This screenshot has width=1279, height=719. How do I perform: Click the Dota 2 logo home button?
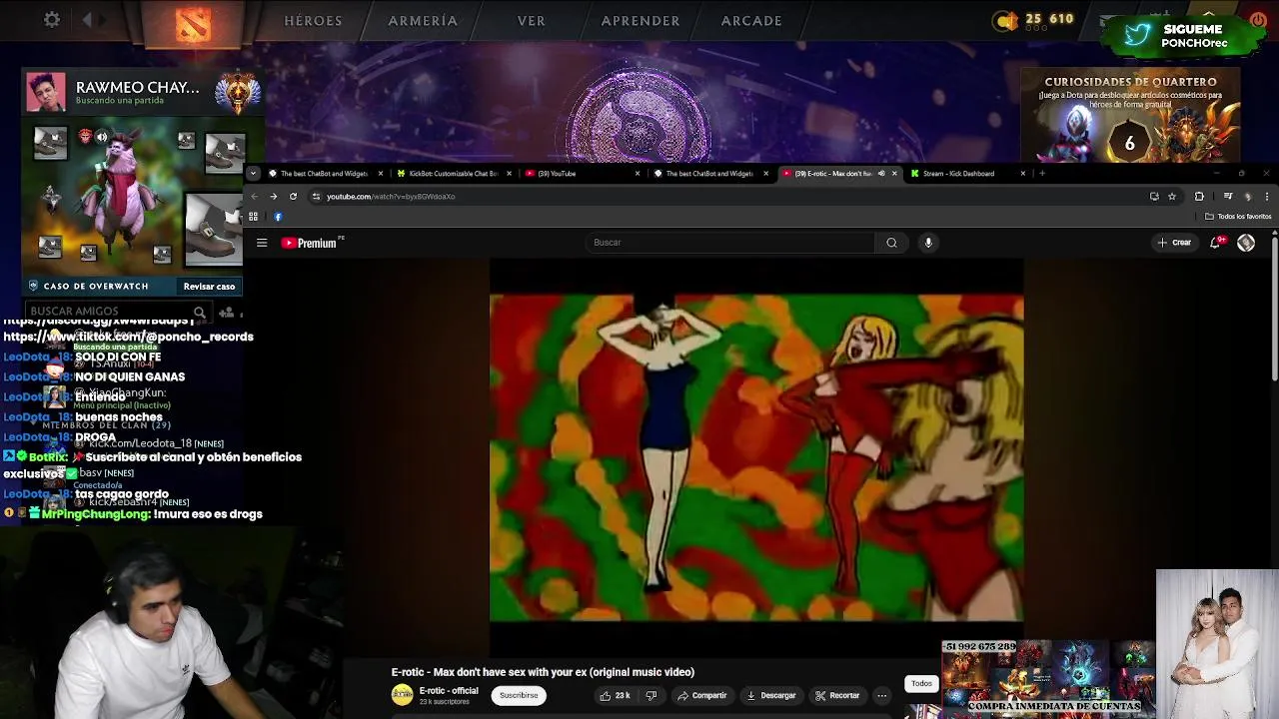(193, 23)
